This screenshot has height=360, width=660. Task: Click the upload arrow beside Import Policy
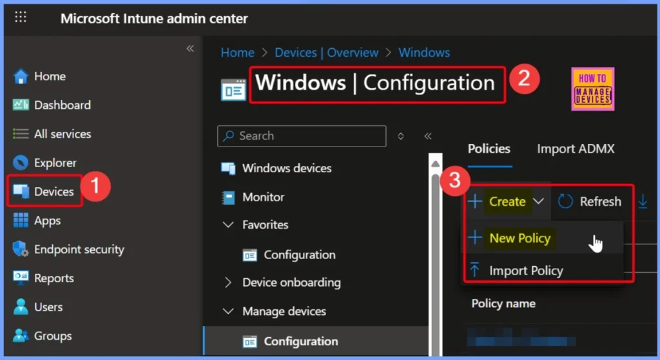(475, 270)
